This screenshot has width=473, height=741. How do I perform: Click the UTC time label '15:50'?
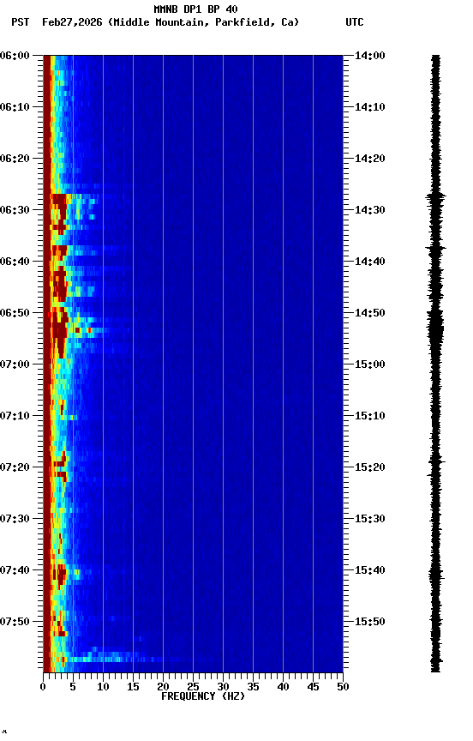[x=369, y=622]
